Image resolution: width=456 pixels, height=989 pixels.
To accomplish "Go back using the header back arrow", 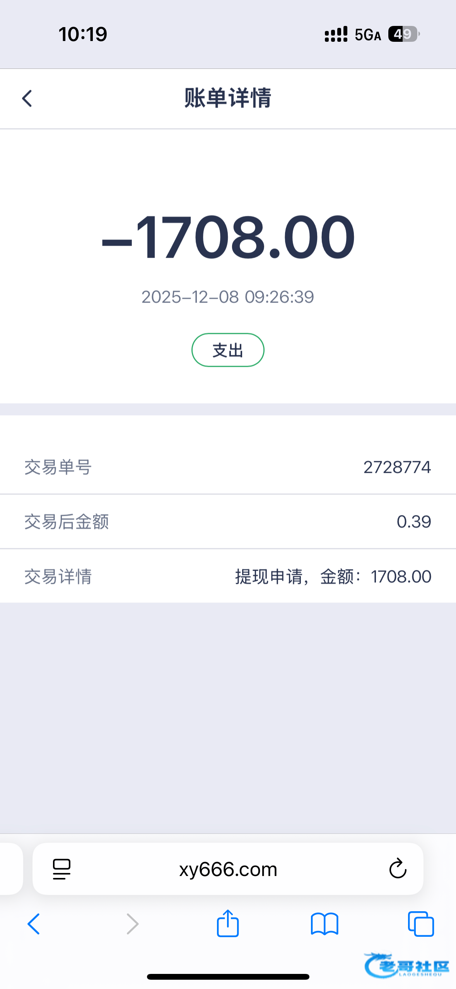I will [x=27, y=98].
